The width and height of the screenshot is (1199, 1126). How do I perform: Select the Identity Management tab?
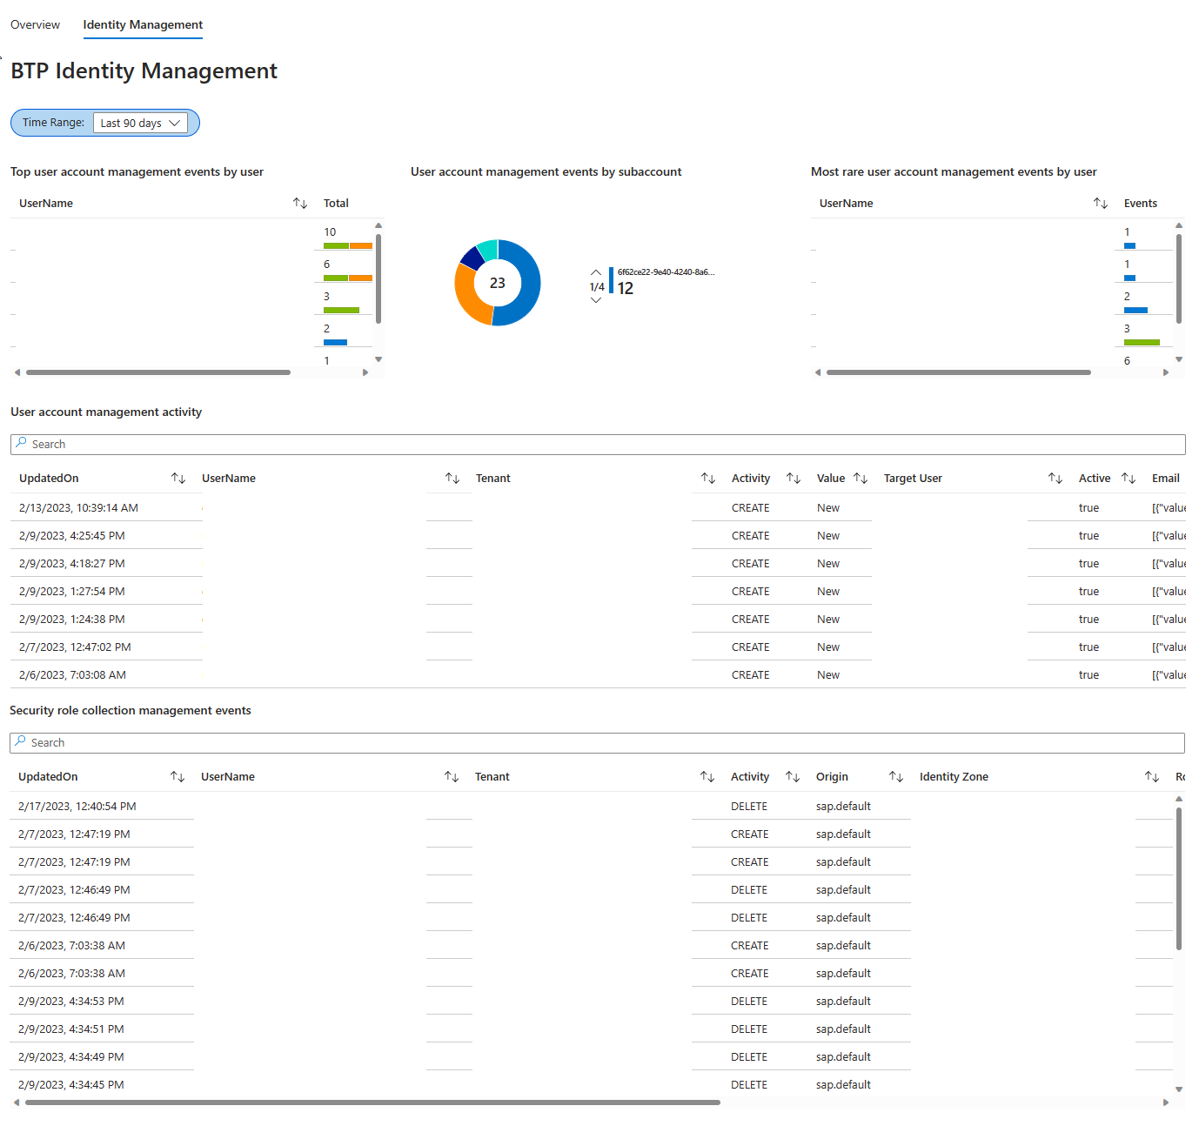tap(143, 24)
